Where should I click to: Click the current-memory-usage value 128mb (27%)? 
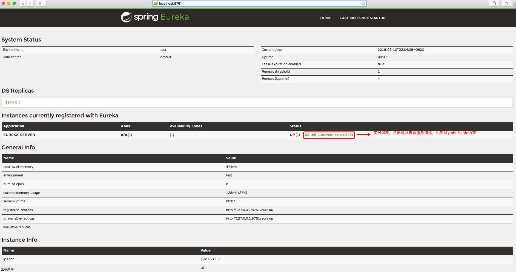pyautogui.click(x=236, y=193)
